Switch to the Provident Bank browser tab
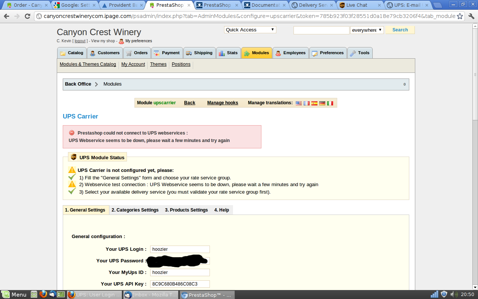478x299 pixels. tap(122, 5)
